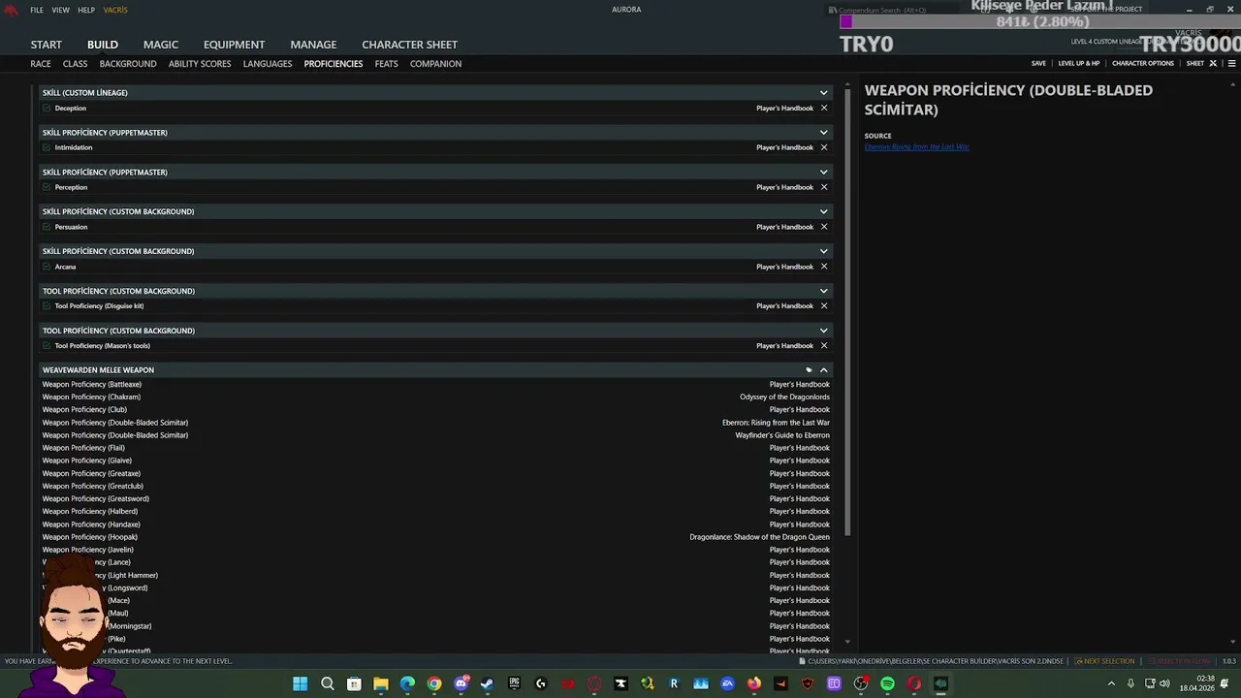Click the crossed-swords icon next to Sheet
This screenshot has height=698, width=1241.
pos(1213,63)
